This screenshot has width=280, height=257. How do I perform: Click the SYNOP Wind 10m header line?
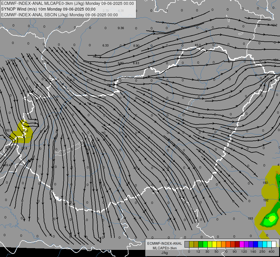pyautogui.click(x=48, y=9)
